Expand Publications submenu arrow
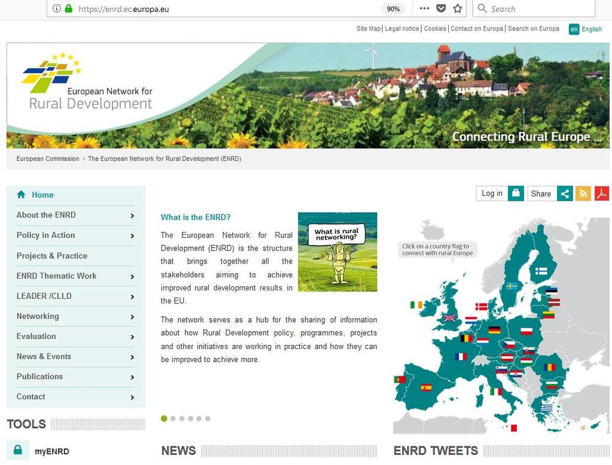Image resolution: width=612 pixels, height=465 pixels. 132,377
